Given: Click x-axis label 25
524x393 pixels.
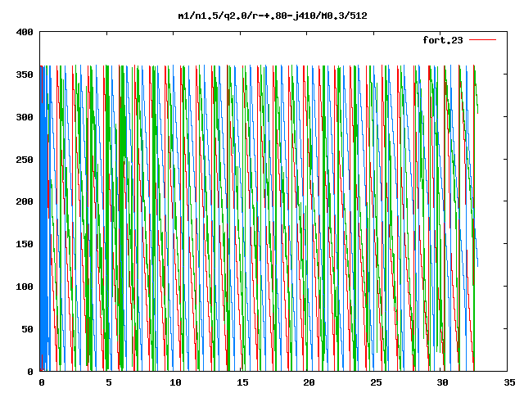Looking at the screenshot, I should tap(376, 382).
